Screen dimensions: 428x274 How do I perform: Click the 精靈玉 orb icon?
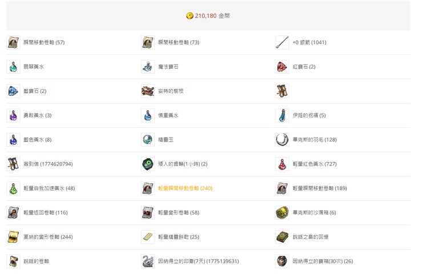148,140
